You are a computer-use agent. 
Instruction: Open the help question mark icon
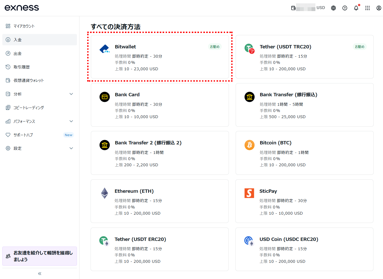[x=345, y=8]
